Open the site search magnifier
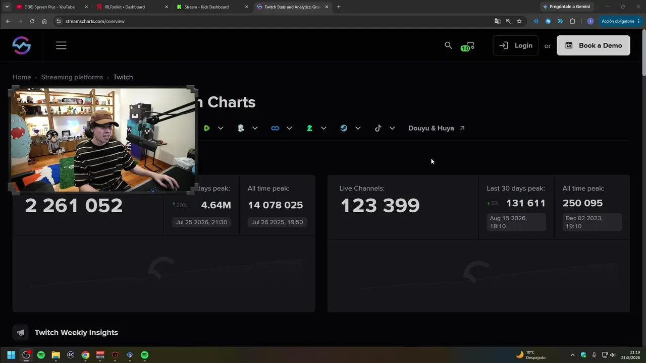 (x=448, y=45)
